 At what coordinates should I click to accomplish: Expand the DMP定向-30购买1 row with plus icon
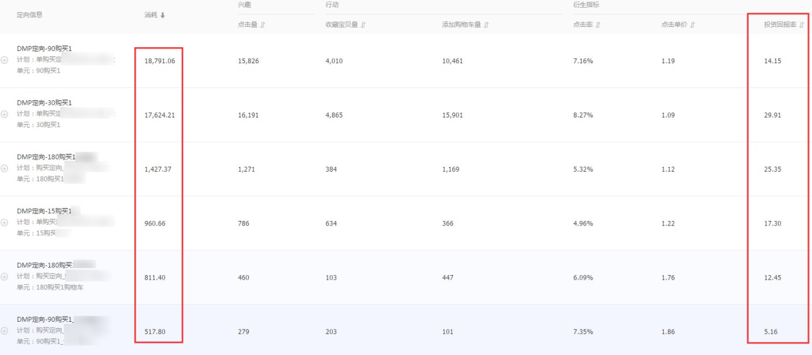click(5, 114)
